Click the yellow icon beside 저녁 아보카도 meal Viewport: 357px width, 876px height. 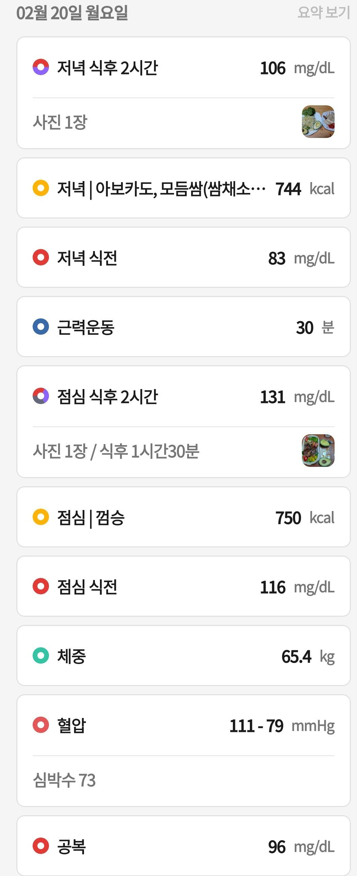(x=41, y=188)
